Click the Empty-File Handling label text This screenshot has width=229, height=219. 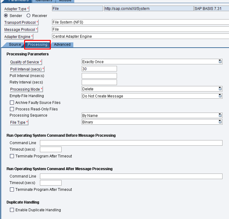[x=27, y=96]
